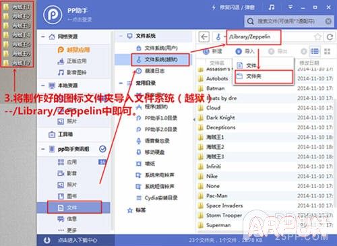Open 系统来电铃声 ringtone directory

(155, 175)
